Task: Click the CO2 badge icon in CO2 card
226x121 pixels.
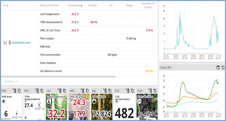Action: click(x=117, y=102)
